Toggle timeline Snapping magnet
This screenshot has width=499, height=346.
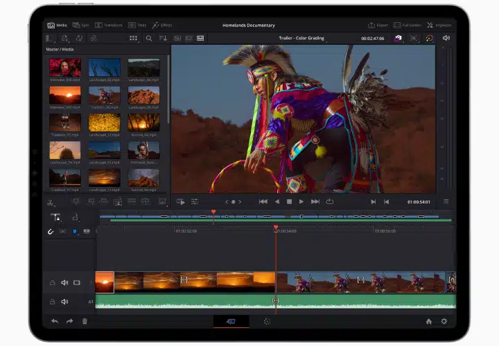51,232
